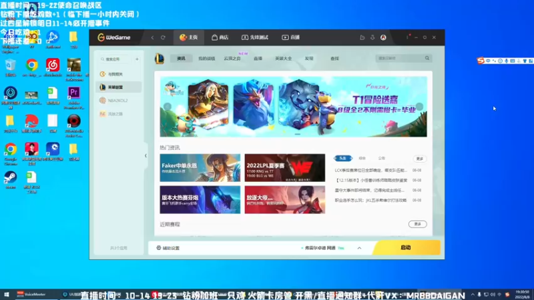Screen dimensions: 534x300
Task: Open the 2022LPL夏季赛 news card
Action: (285, 168)
